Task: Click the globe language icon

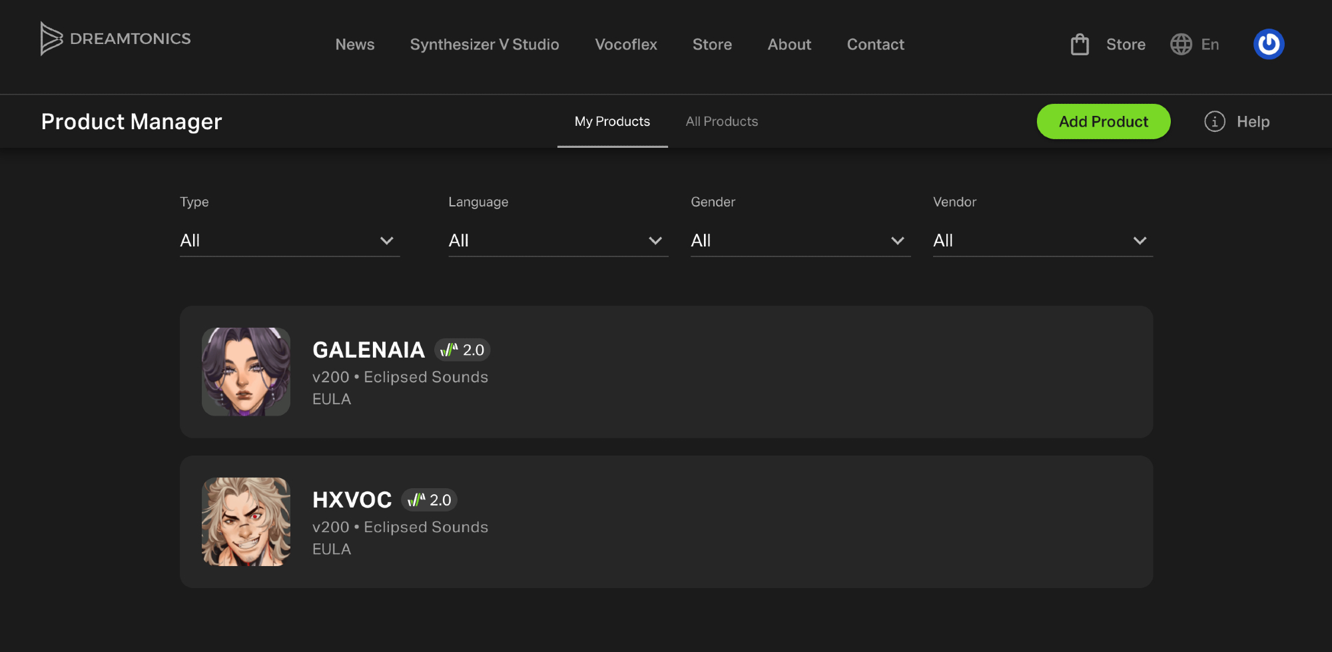Action: (x=1181, y=45)
